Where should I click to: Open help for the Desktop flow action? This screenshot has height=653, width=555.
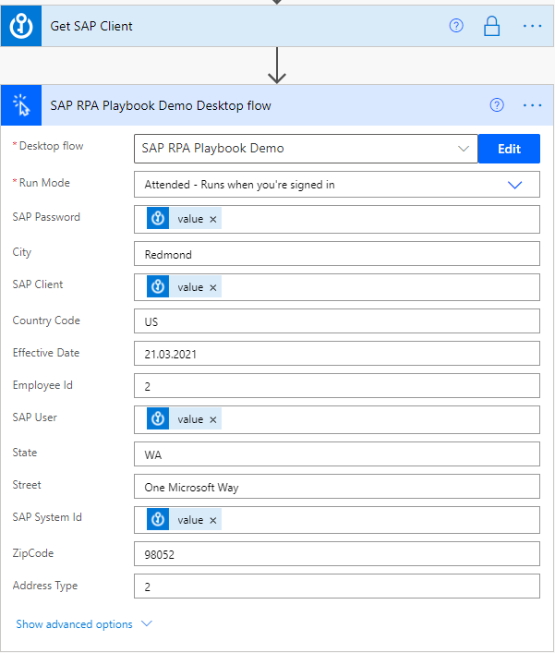click(497, 105)
